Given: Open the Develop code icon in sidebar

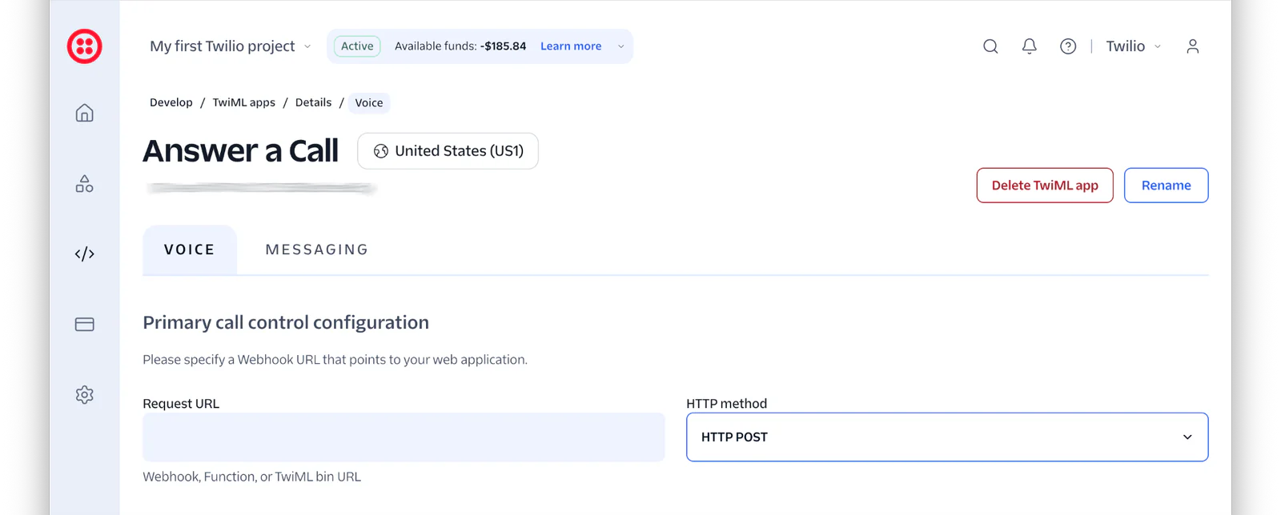Looking at the screenshot, I should [84, 254].
